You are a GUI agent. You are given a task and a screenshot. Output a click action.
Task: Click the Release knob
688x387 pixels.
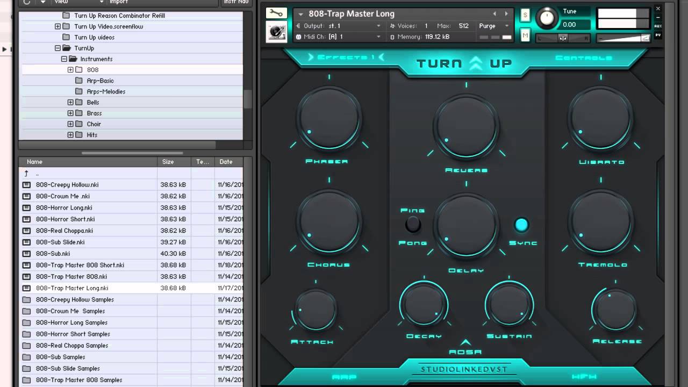click(615, 310)
